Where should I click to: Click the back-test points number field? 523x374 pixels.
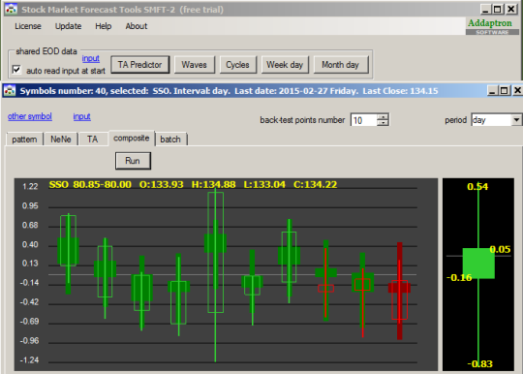coord(364,120)
